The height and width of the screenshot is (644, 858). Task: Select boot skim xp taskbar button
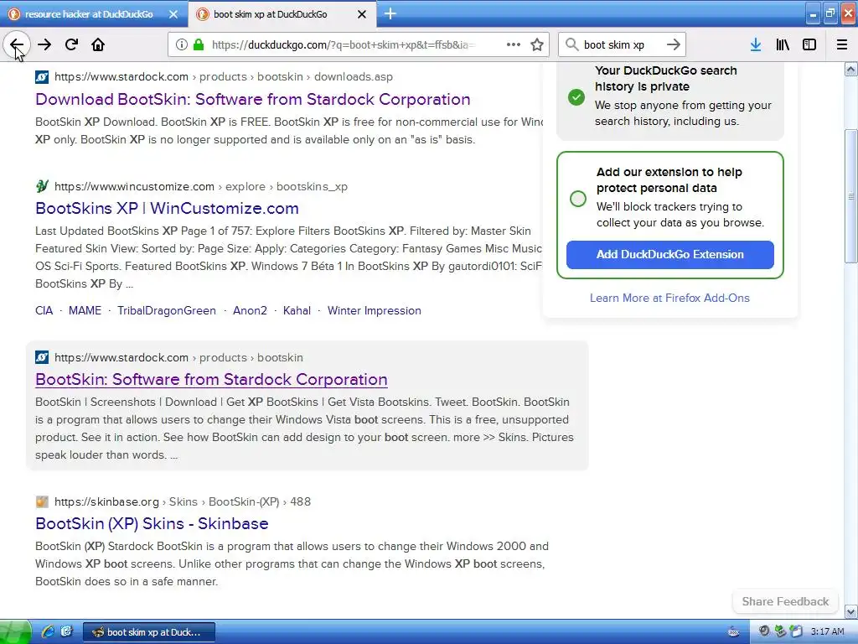pos(149,632)
